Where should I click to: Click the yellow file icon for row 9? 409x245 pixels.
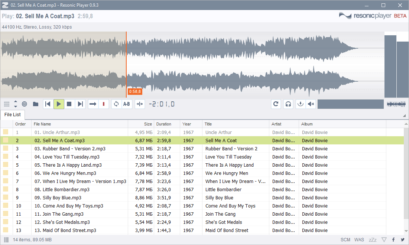point(6,197)
